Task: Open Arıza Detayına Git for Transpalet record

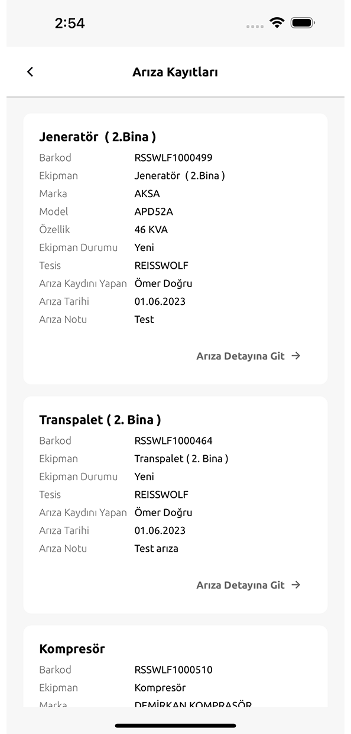Action: (x=239, y=585)
